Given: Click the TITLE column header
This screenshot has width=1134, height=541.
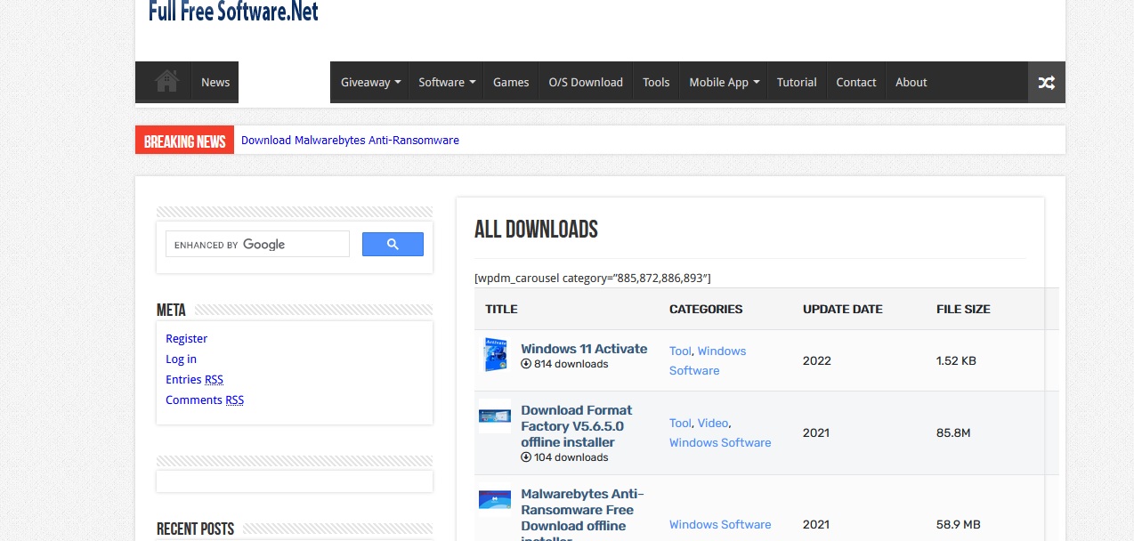Looking at the screenshot, I should (x=501, y=309).
